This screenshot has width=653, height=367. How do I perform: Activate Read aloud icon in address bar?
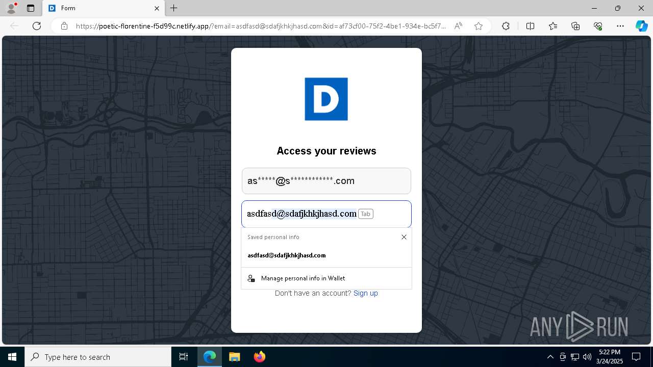tap(458, 26)
